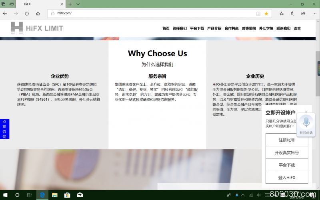
Task: Open the 平台下载 navigation menu item
Action: click(197, 28)
